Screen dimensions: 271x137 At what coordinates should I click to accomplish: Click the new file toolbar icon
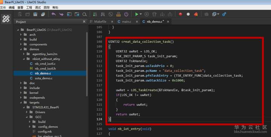click(x=20, y=14)
